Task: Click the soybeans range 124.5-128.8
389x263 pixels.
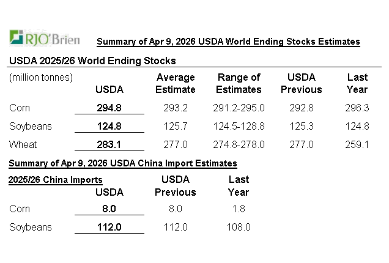Action: point(239,127)
